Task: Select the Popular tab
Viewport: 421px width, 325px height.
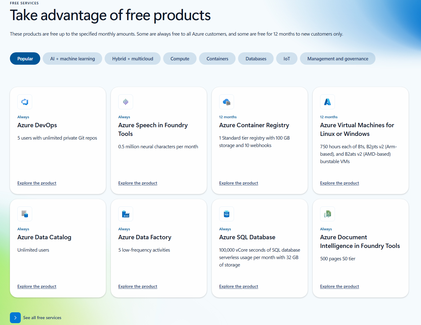Action: coord(25,58)
